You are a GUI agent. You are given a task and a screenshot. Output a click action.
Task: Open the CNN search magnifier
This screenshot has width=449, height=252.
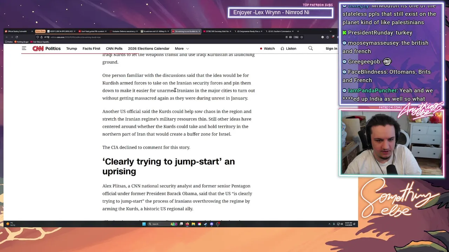point(310,48)
